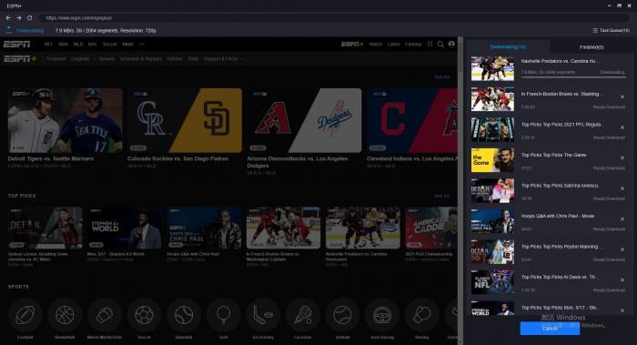Click the queue title 'Top Picks Top Picks The Game'

point(553,155)
